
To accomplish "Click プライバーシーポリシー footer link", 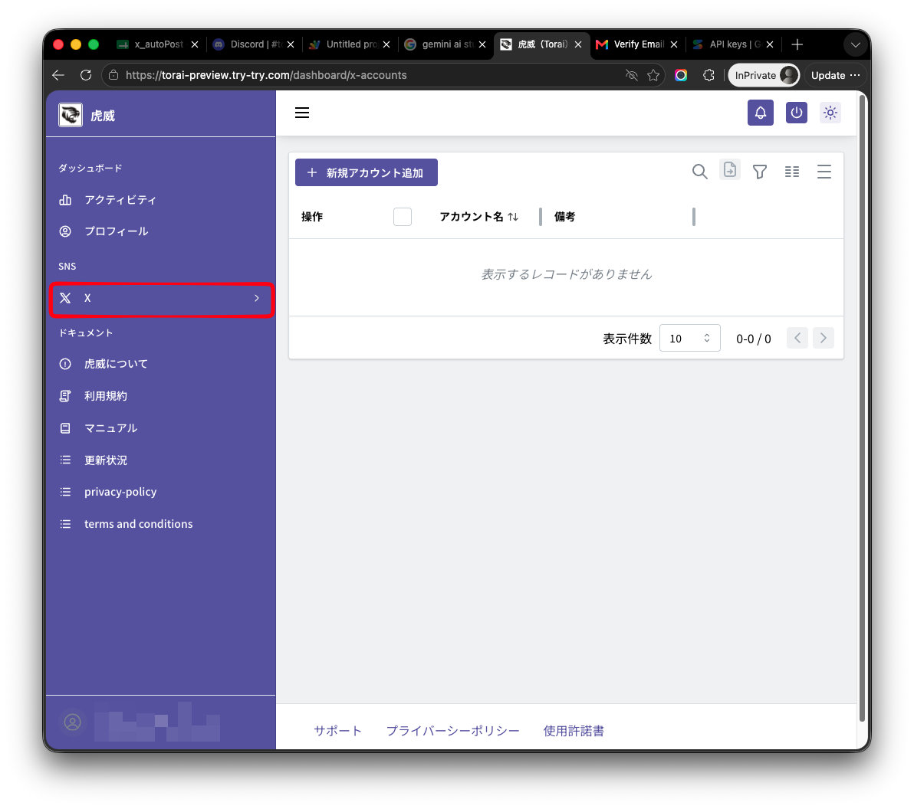I will (452, 730).
